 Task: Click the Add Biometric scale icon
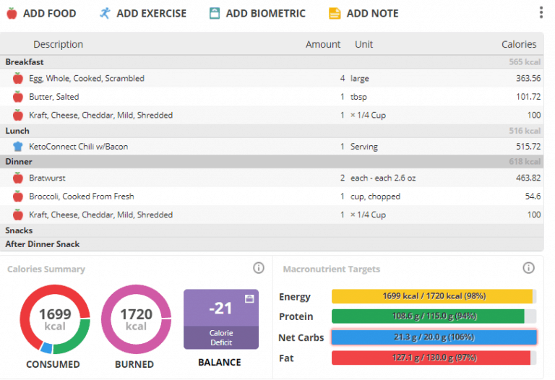point(214,13)
